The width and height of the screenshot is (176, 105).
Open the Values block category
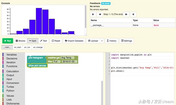point(10,96)
